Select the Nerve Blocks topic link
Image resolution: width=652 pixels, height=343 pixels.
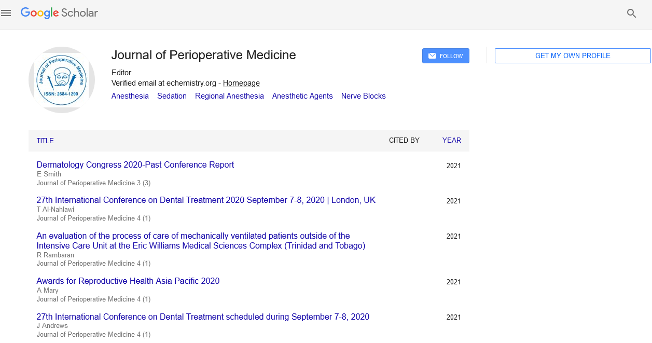point(363,96)
